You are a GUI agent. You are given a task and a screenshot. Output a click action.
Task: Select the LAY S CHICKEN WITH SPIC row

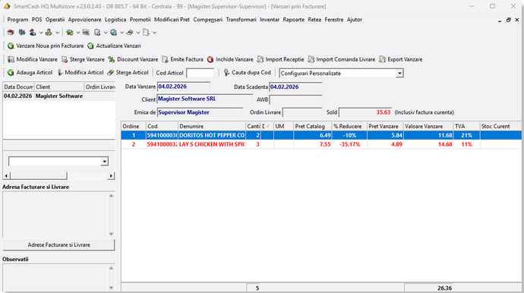[320, 144]
